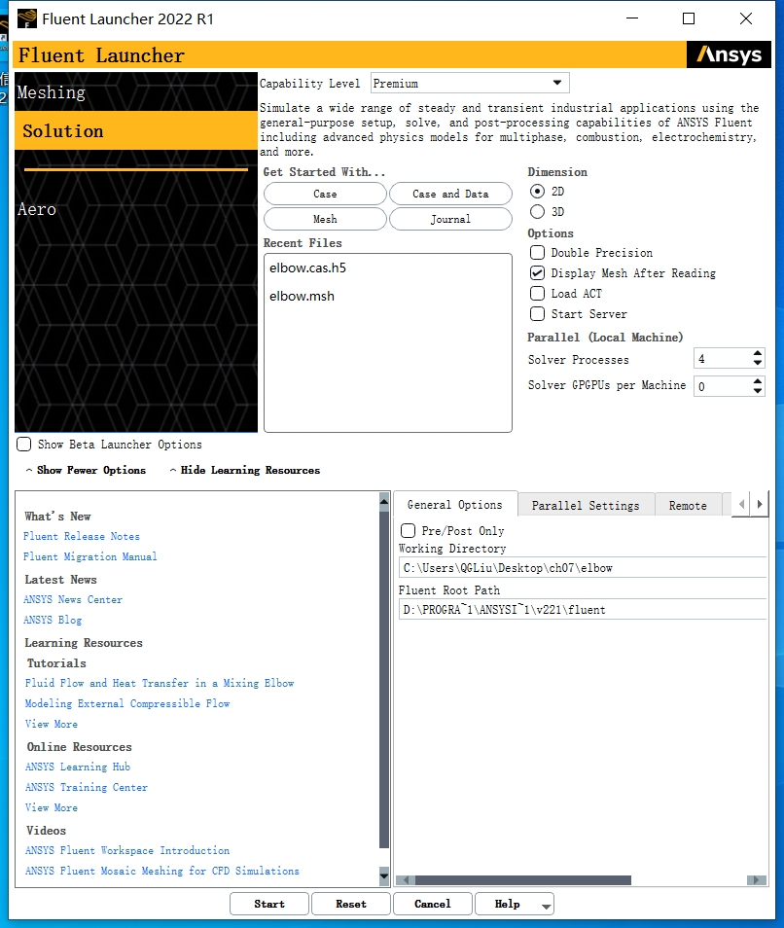This screenshot has width=784, height=928.
Task: Click horizontal scrollbar right arrow in options
Action: pos(756,880)
